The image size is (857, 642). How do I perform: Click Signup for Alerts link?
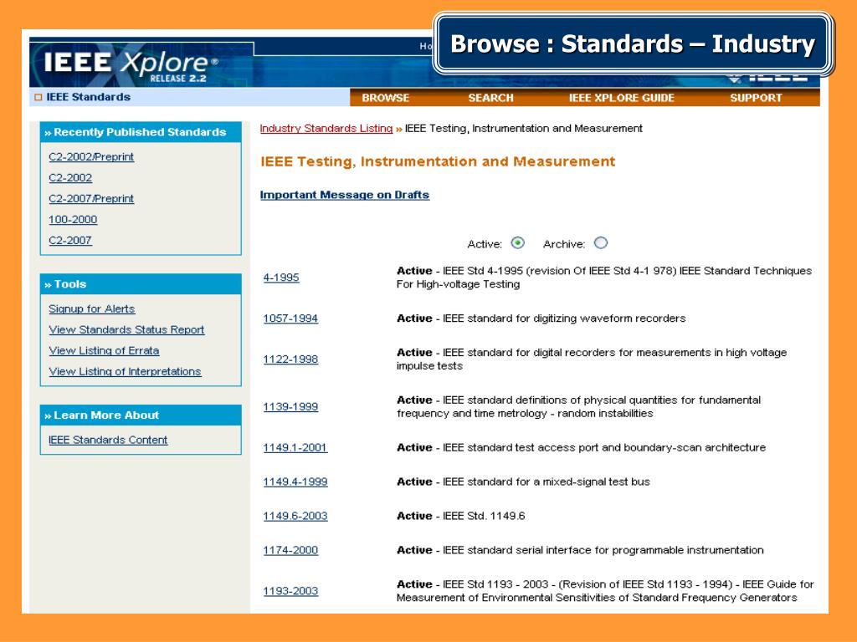coord(92,309)
